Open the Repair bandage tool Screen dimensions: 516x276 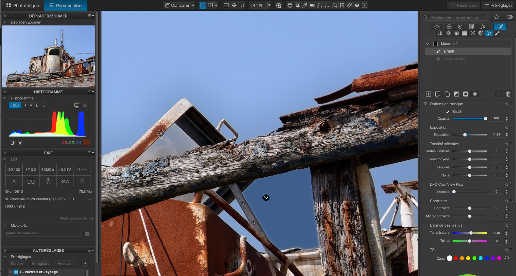click(349, 5)
